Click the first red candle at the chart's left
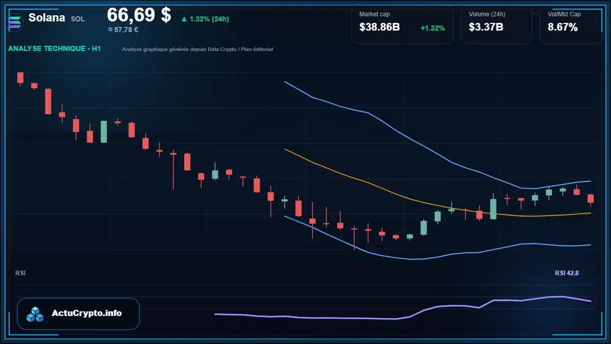The height and width of the screenshot is (344, 611). pos(20,77)
